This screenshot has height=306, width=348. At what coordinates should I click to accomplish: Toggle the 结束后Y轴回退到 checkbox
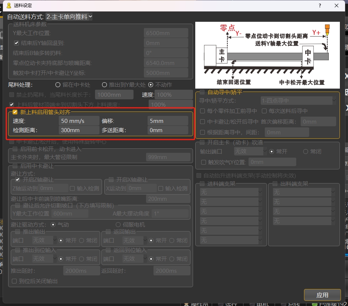click(16, 43)
